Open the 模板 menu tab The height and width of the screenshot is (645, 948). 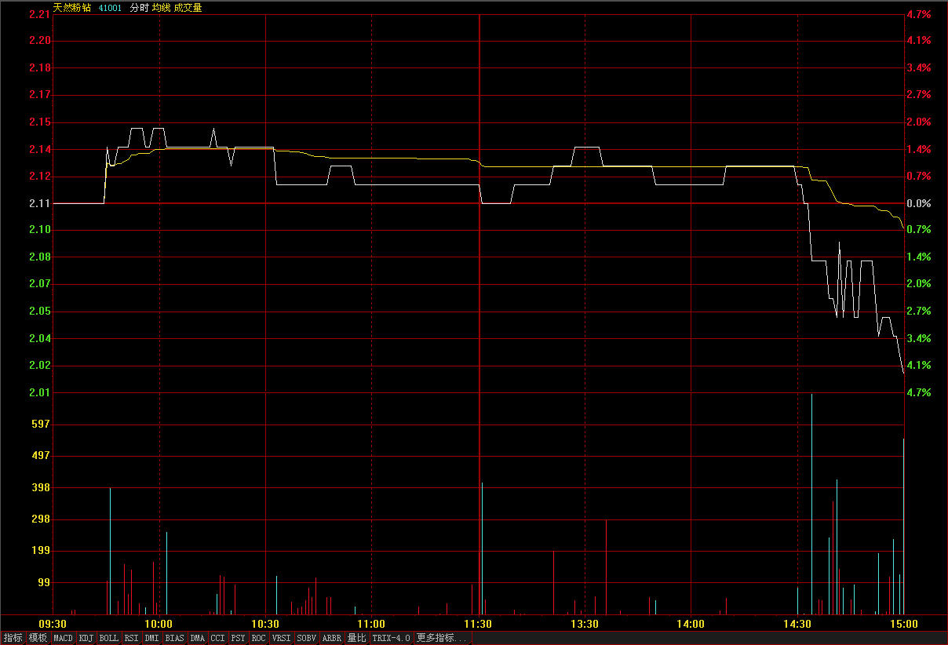click(x=38, y=638)
